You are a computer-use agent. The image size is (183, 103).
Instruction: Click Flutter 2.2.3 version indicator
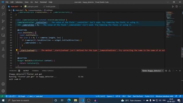[149, 96]
